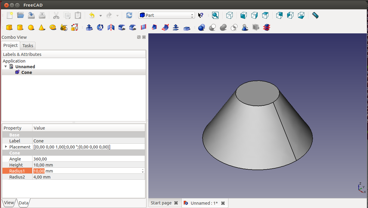Open the measure ruler tool
368x208 pixels.
(315, 15)
